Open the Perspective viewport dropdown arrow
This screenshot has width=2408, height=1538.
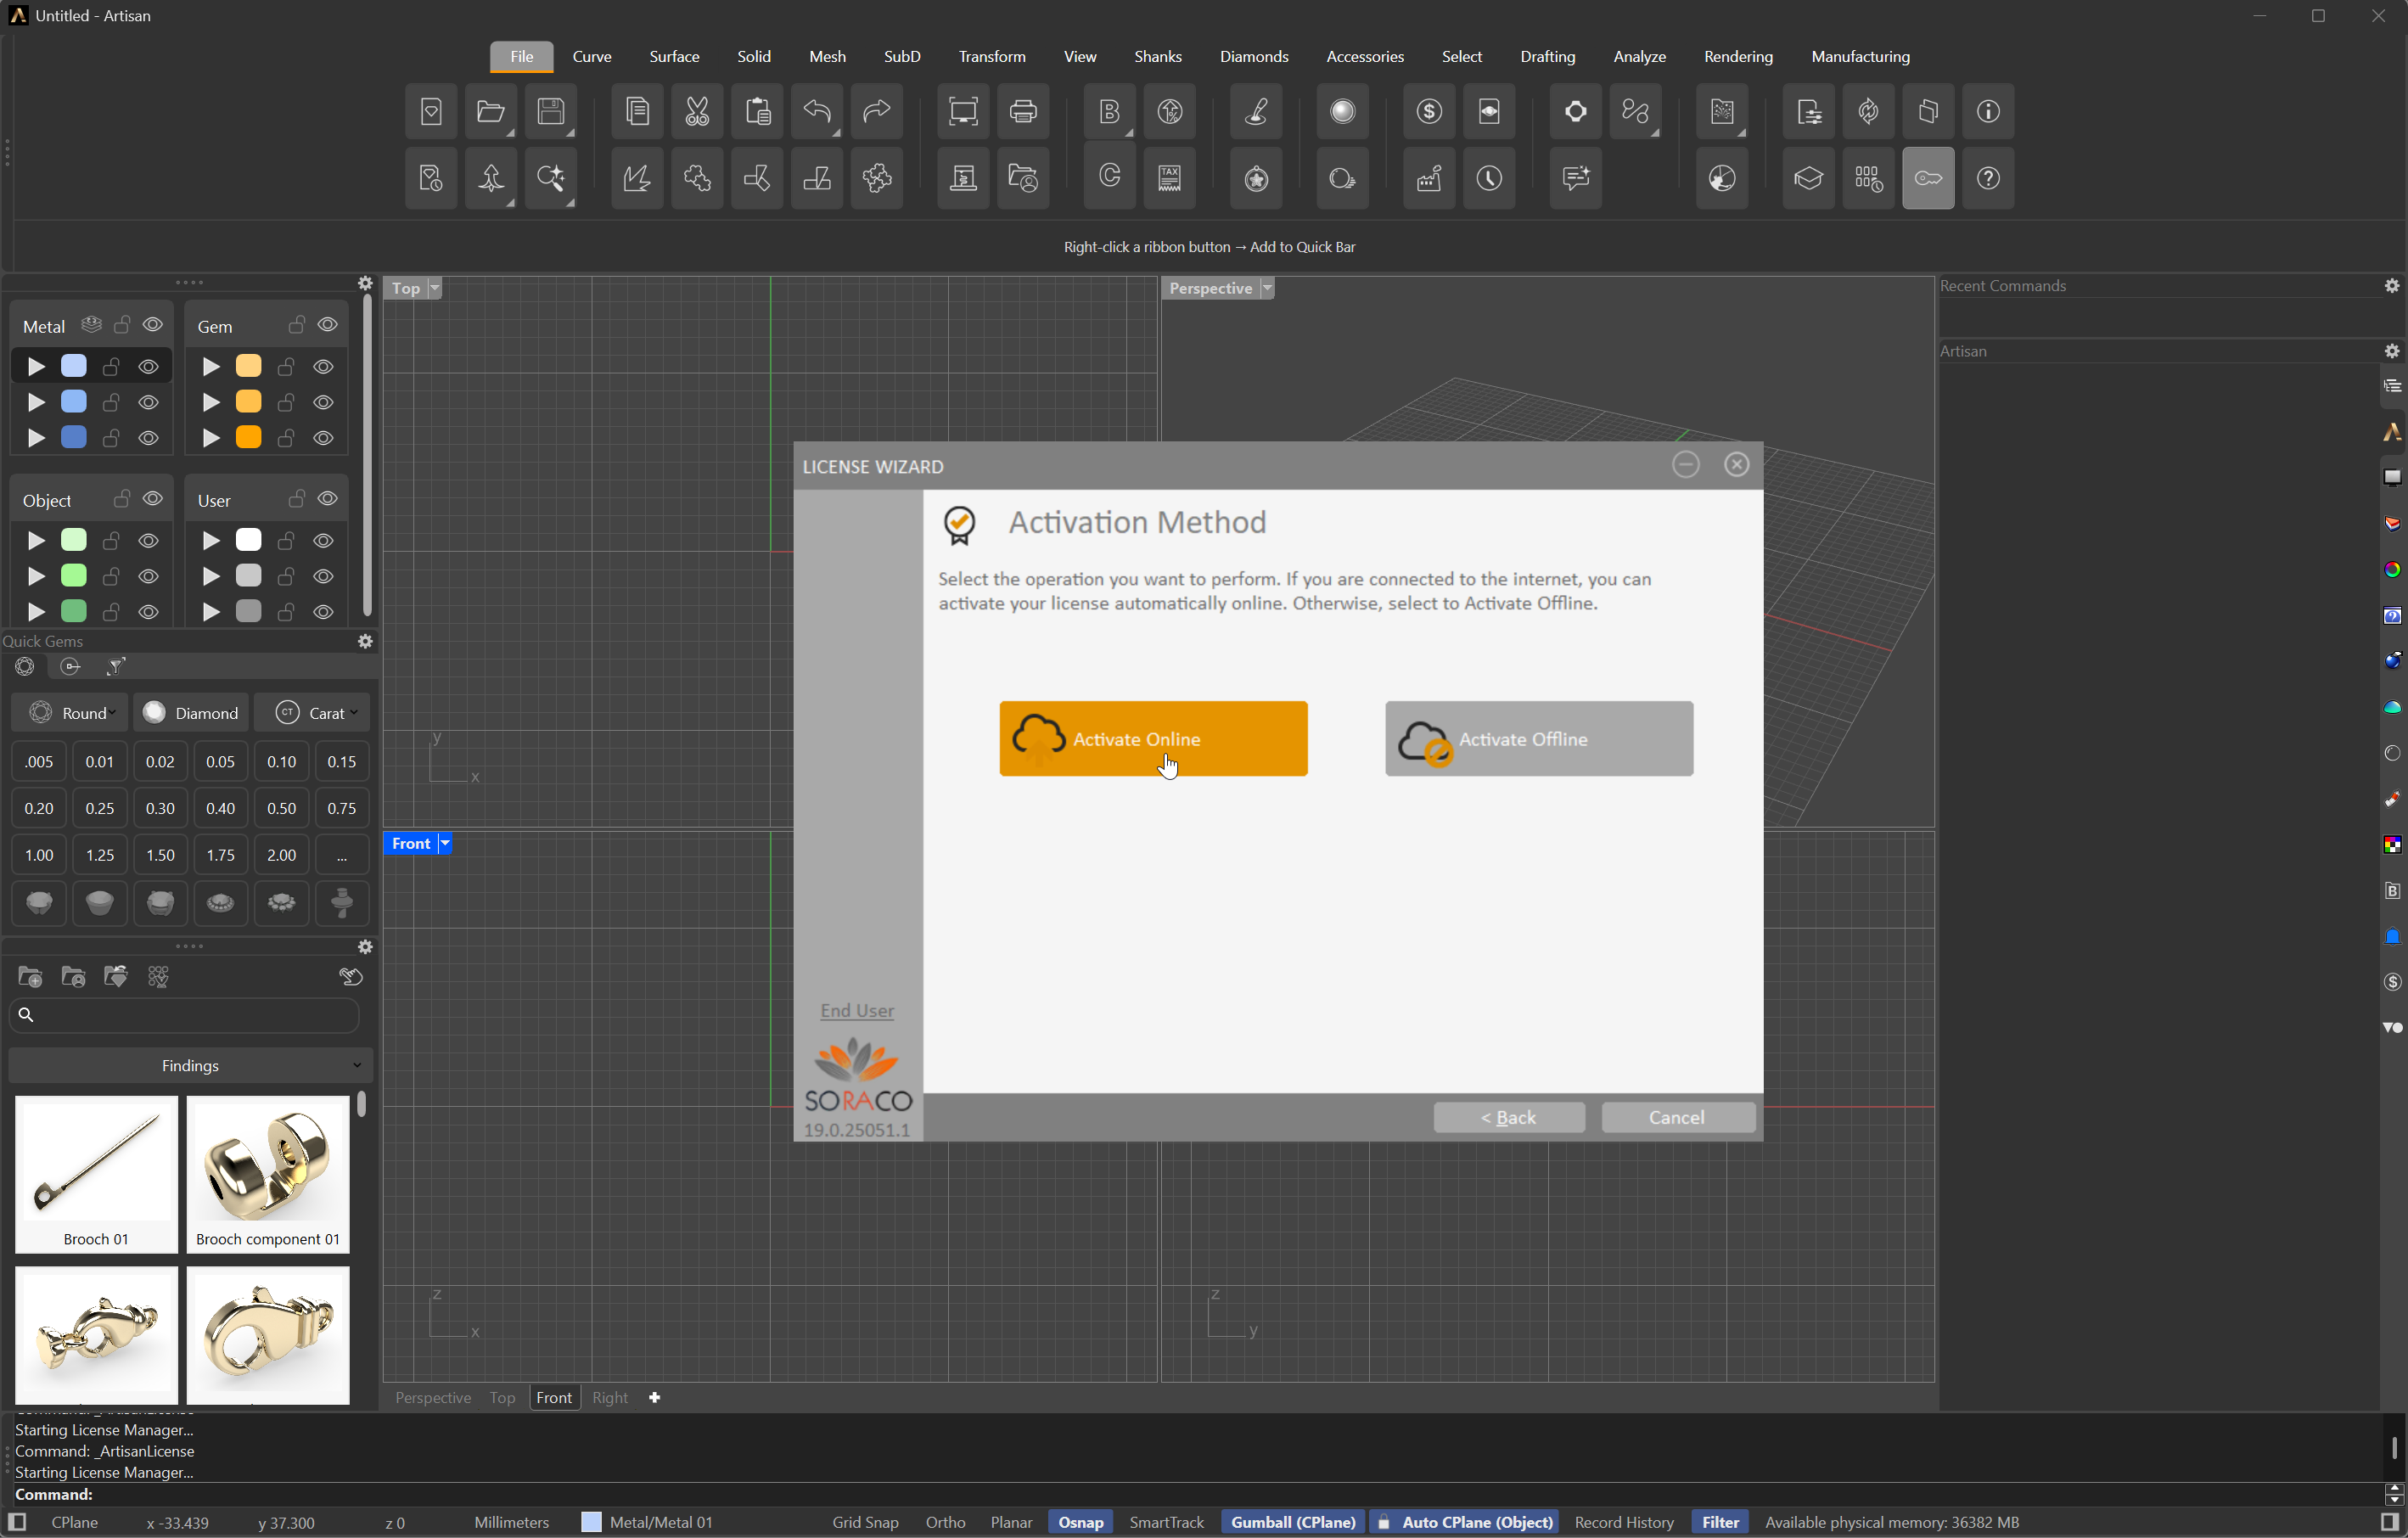pos(1267,288)
